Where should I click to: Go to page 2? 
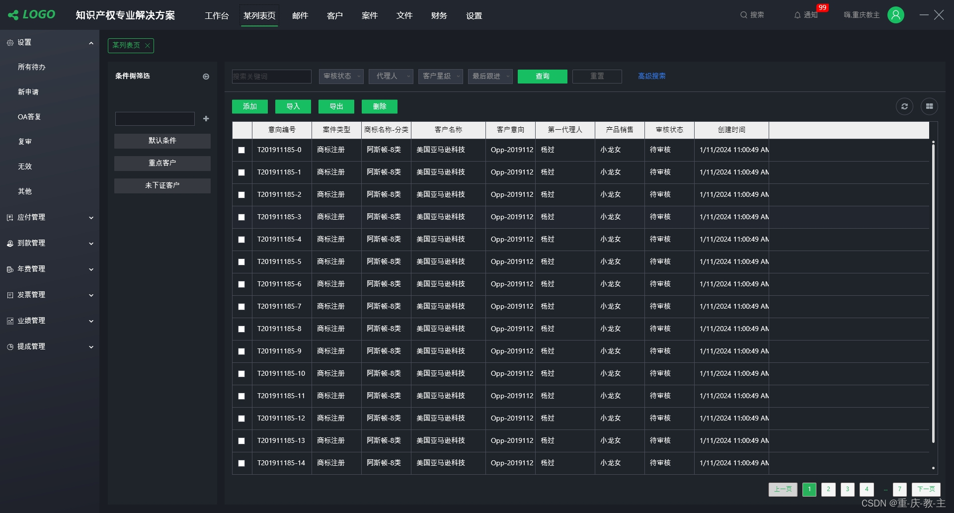(828, 490)
